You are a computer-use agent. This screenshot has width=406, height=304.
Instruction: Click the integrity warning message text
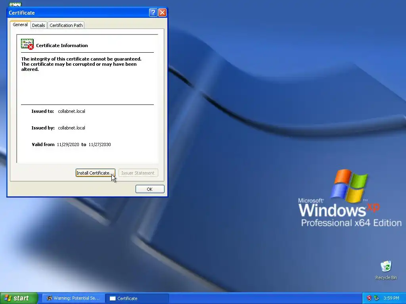pyautogui.click(x=81, y=64)
